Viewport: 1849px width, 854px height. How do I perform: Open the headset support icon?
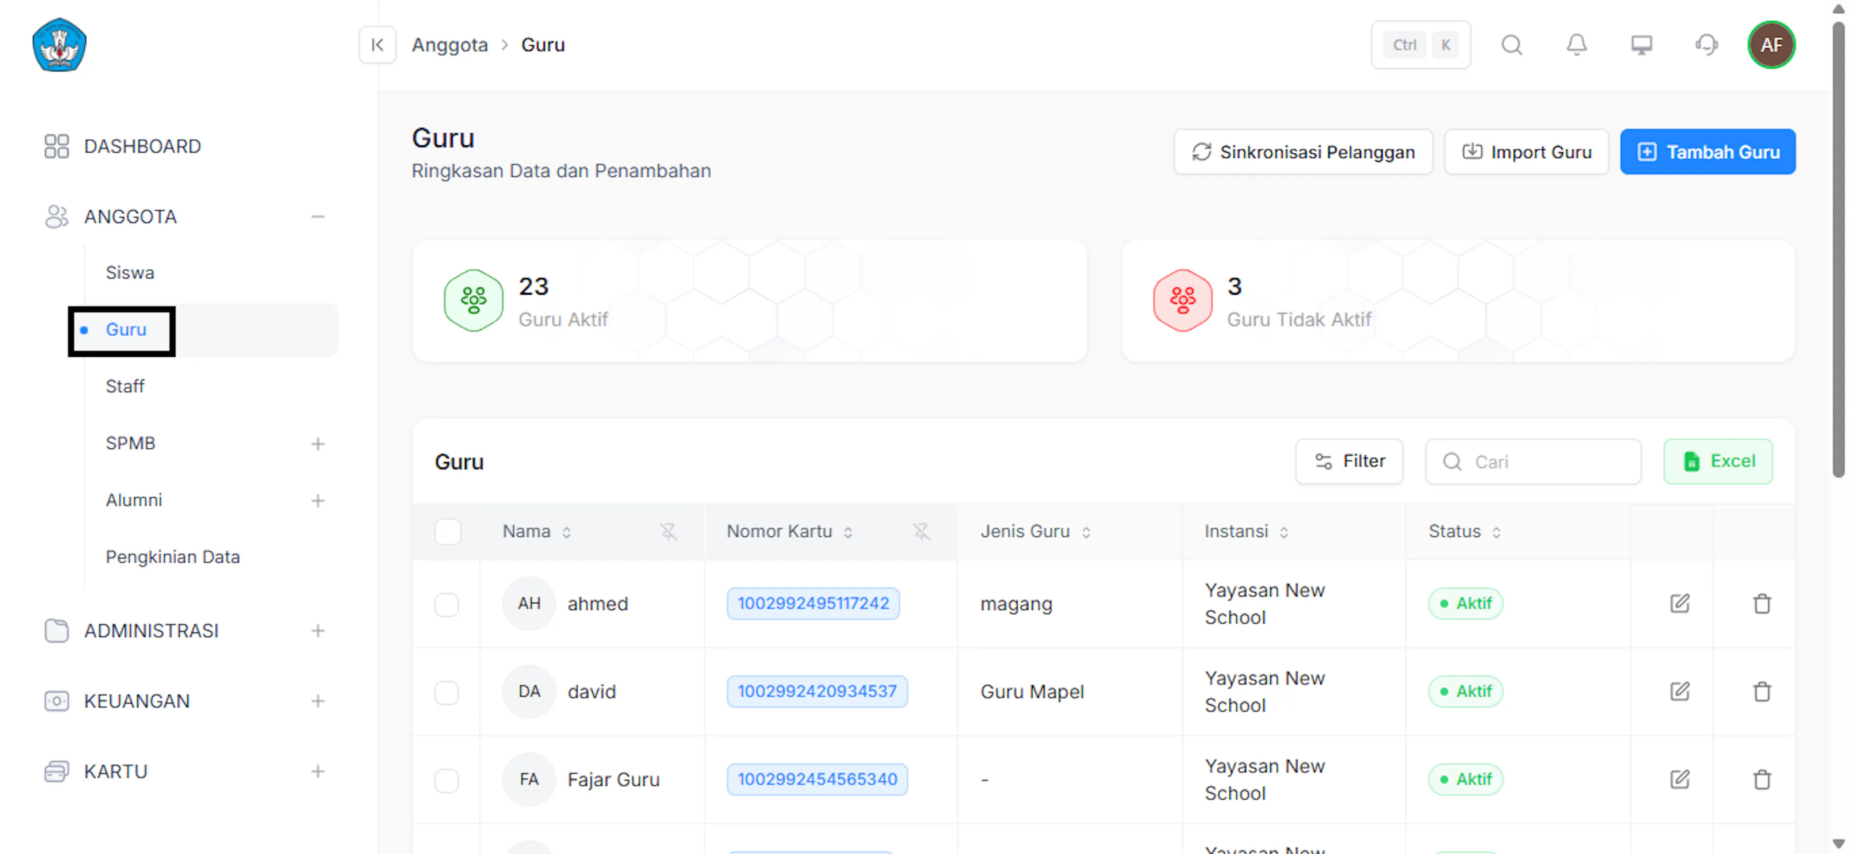click(x=1706, y=44)
